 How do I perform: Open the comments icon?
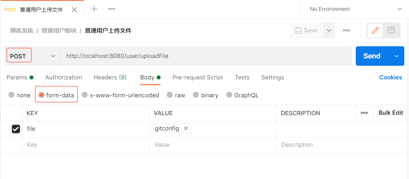click(x=391, y=30)
